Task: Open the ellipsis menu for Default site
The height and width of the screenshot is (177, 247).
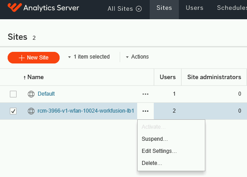Action: (145, 94)
